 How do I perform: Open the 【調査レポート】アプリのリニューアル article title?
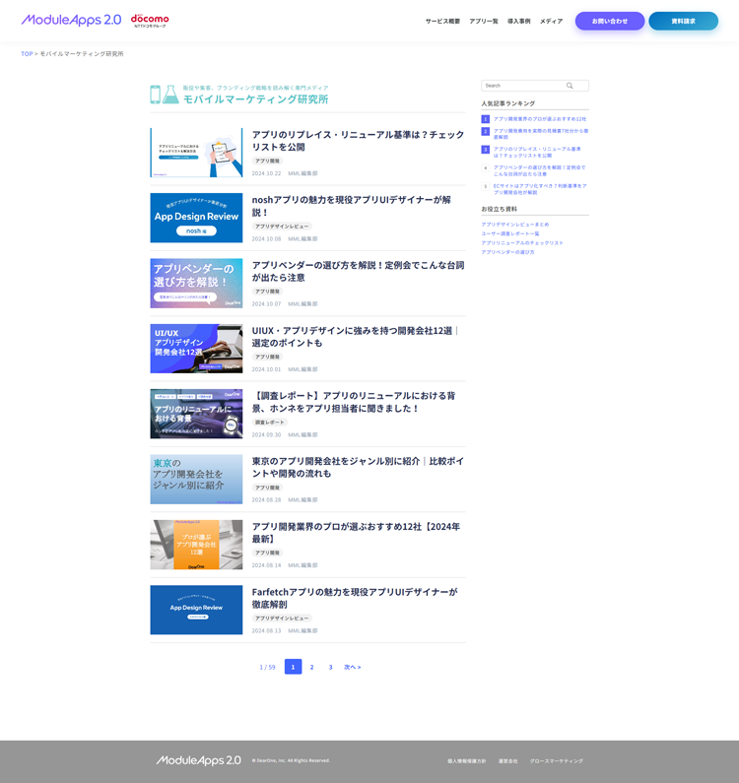click(354, 402)
